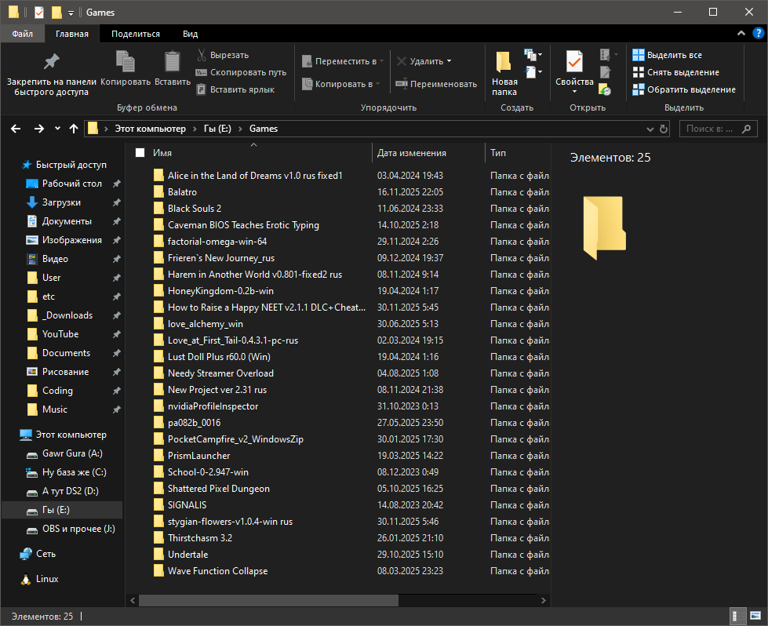
Task: Open help via blue question icon
Action: pos(758,33)
